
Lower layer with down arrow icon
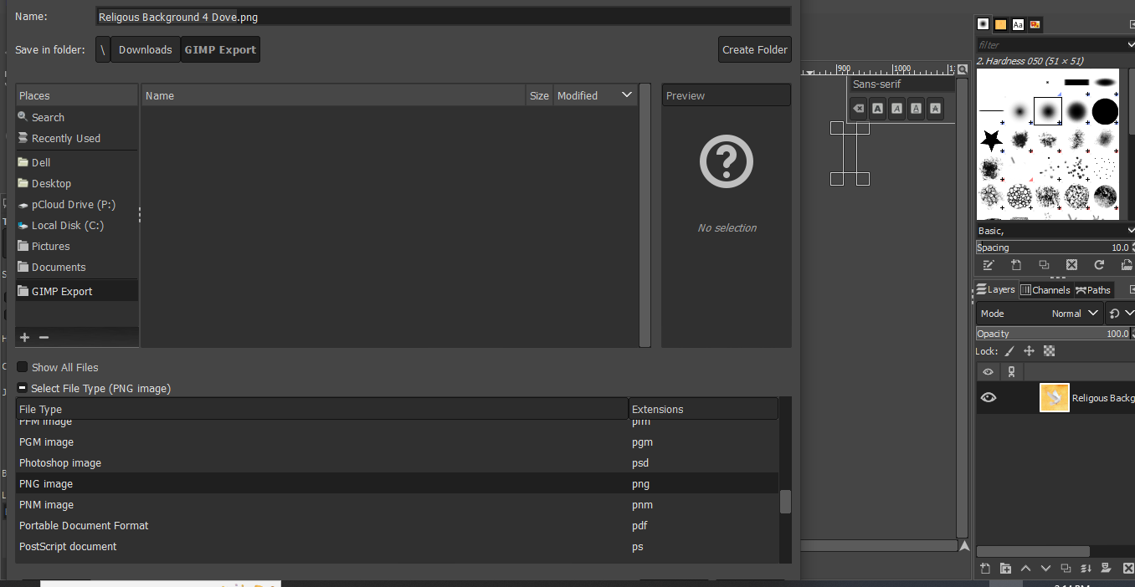[1045, 569]
